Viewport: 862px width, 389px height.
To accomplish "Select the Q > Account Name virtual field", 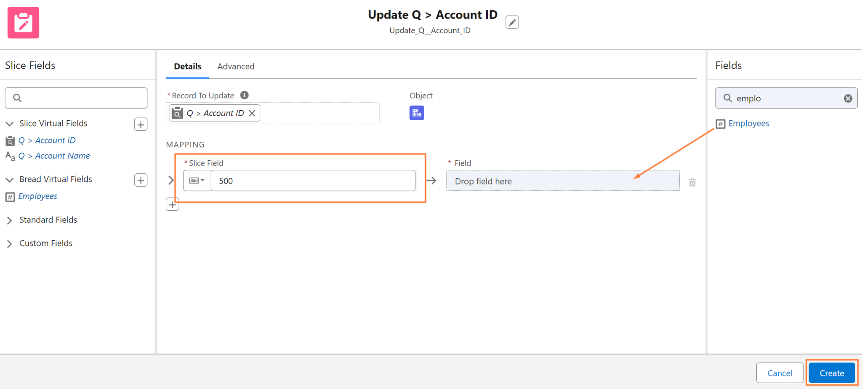I will click(55, 156).
